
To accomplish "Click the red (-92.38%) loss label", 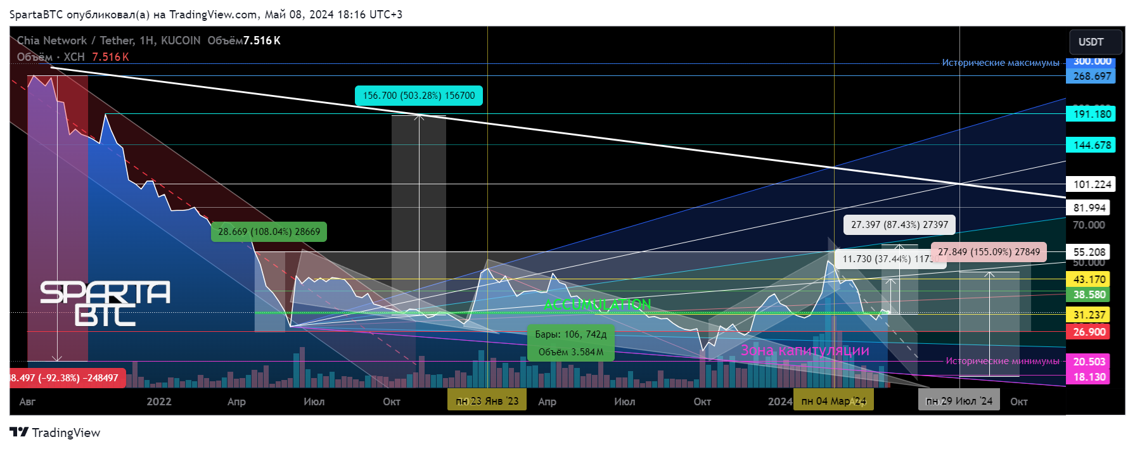I will [x=67, y=378].
